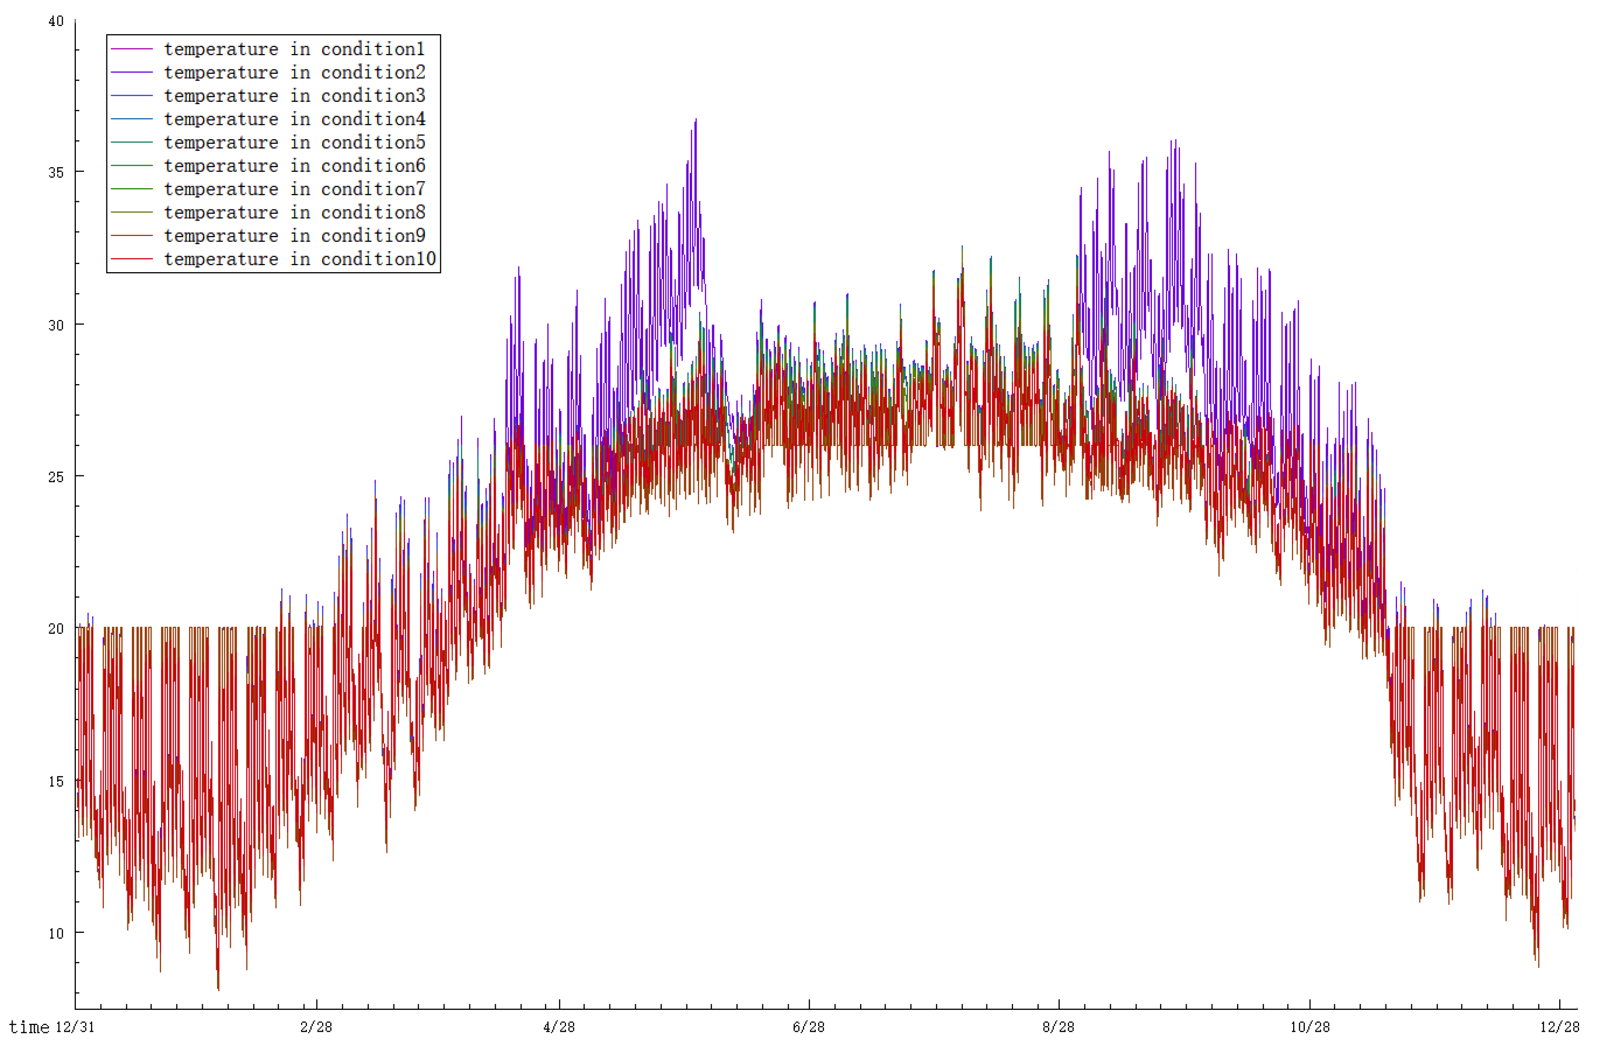Select legend label temperature in condition5

tap(294, 142)
